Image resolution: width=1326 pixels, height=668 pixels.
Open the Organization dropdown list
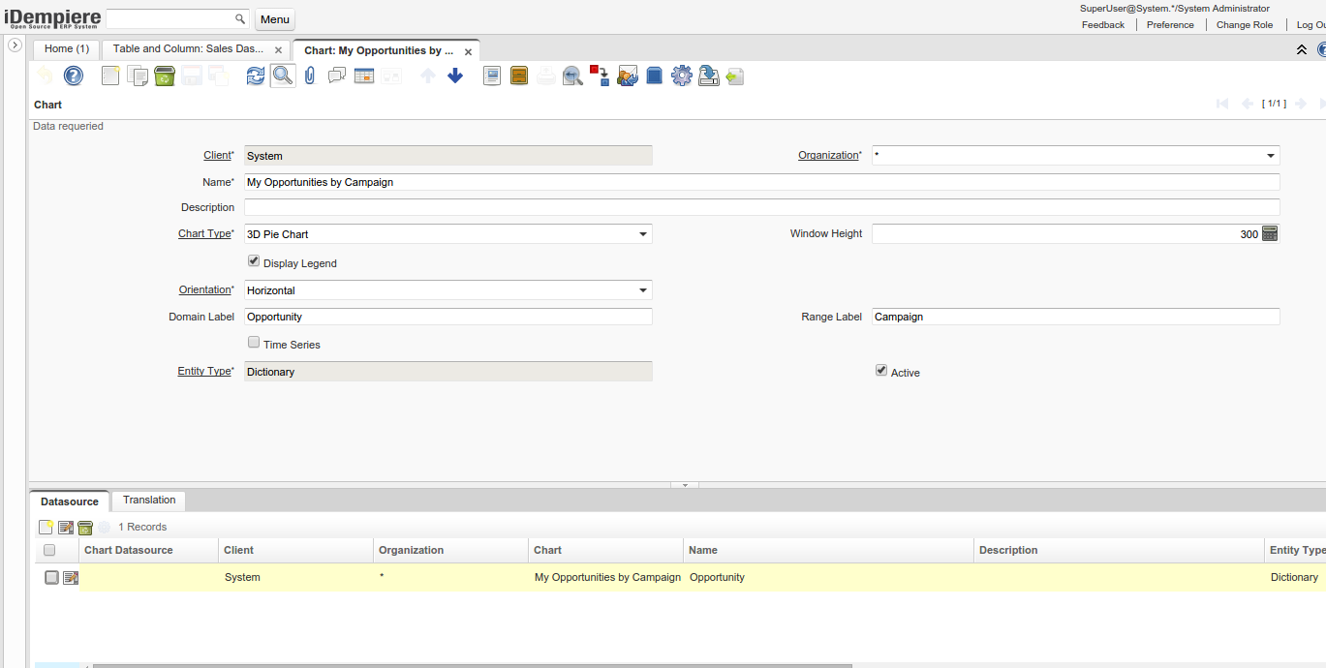coord(1270,156)
